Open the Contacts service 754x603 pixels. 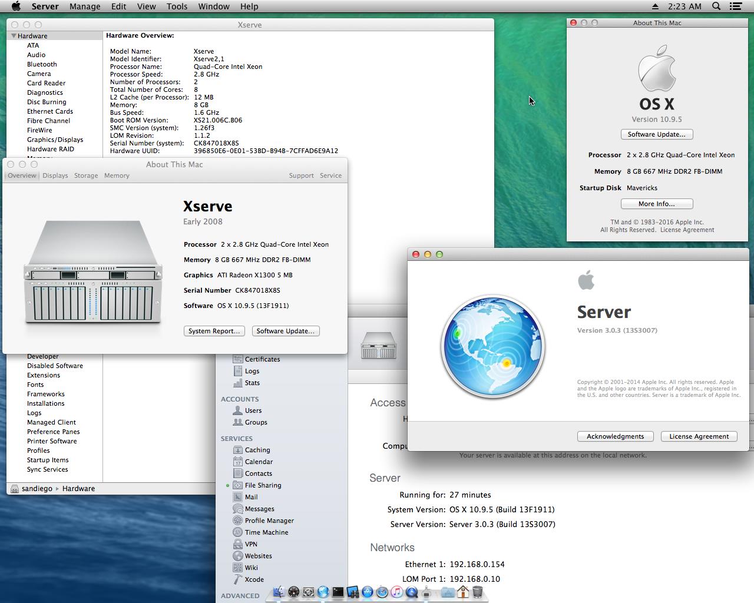tap(253, 473)
